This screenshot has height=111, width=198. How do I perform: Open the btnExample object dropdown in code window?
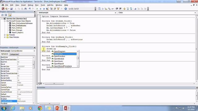(115, 13)
